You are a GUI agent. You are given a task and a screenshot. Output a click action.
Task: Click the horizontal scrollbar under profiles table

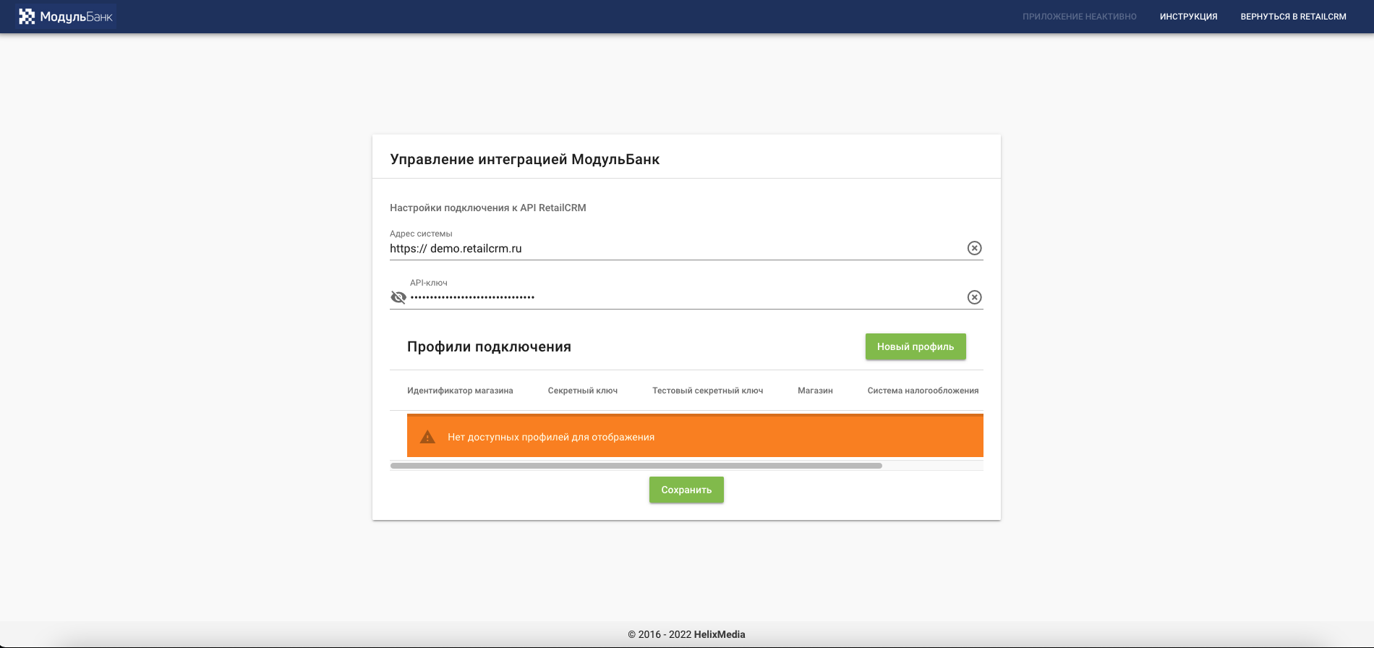[x=636, y=466]
